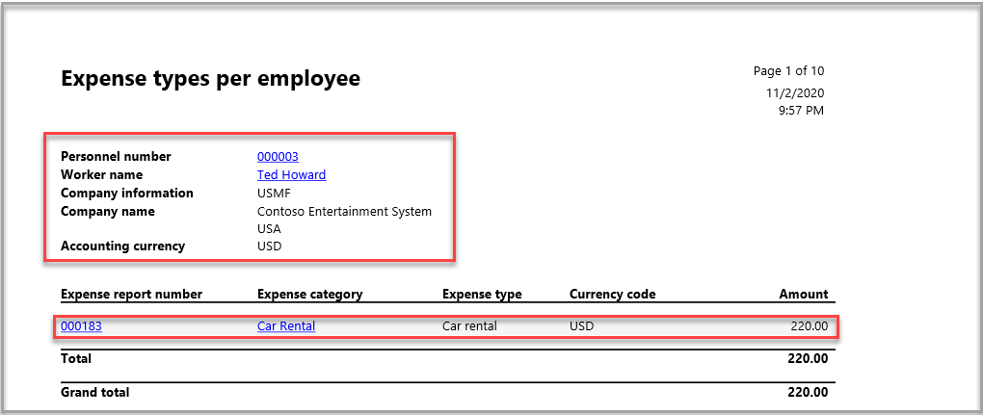Screen dimensions: 983x415
Task: Click the 'Amount' column header
Action: [804, 295]
